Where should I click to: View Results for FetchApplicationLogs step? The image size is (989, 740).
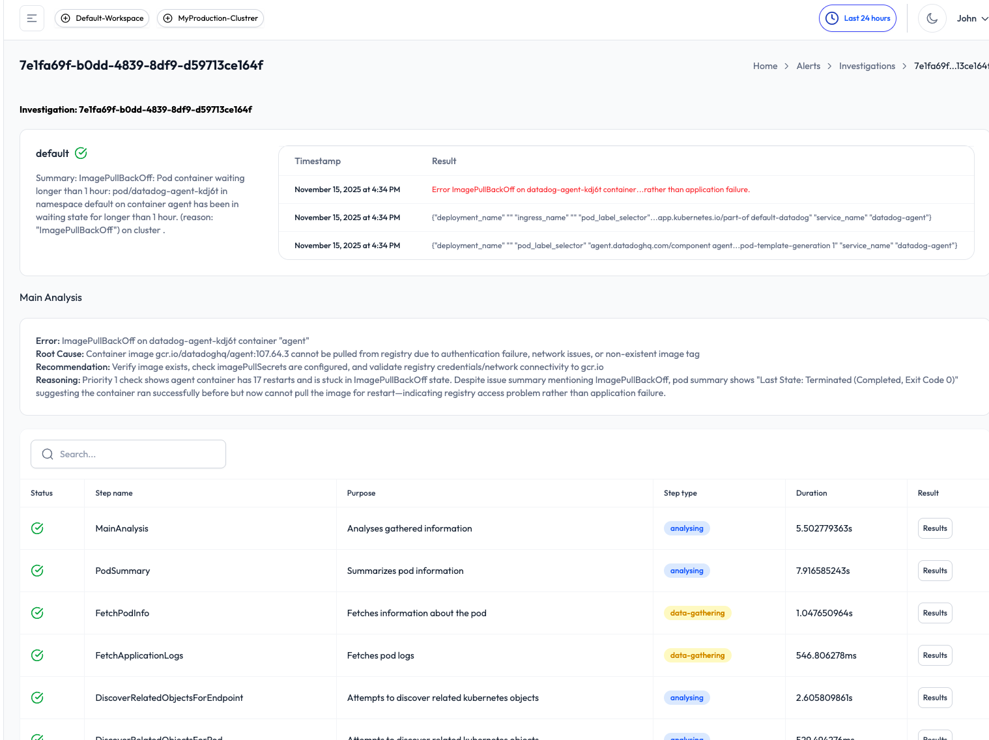pos(934,655)
